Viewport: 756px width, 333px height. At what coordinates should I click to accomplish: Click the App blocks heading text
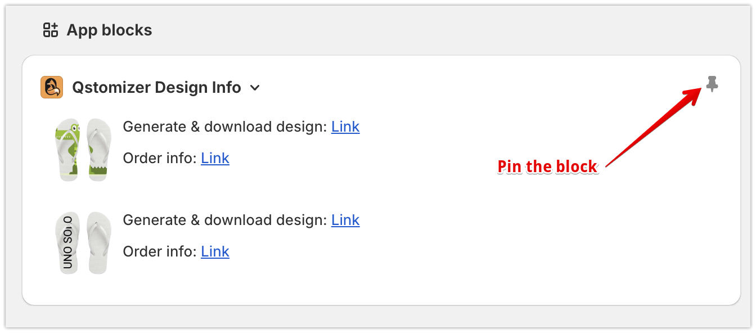[109, 30]
